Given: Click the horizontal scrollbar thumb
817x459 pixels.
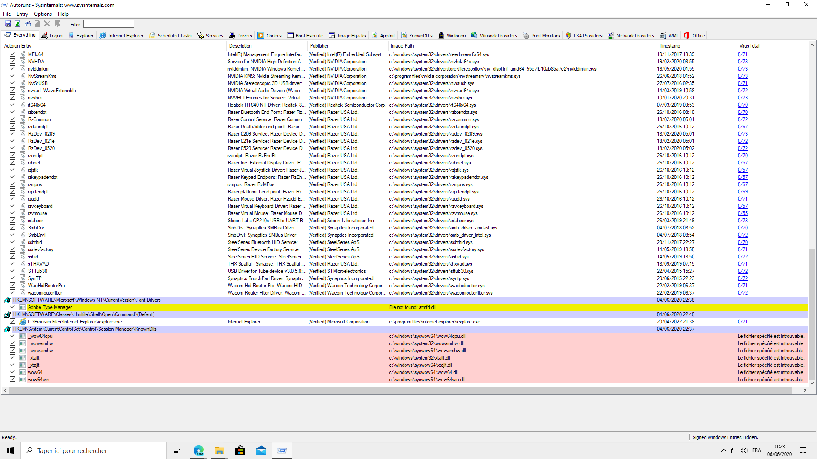Looking at the screenshot, I should (x=400, y=390).
